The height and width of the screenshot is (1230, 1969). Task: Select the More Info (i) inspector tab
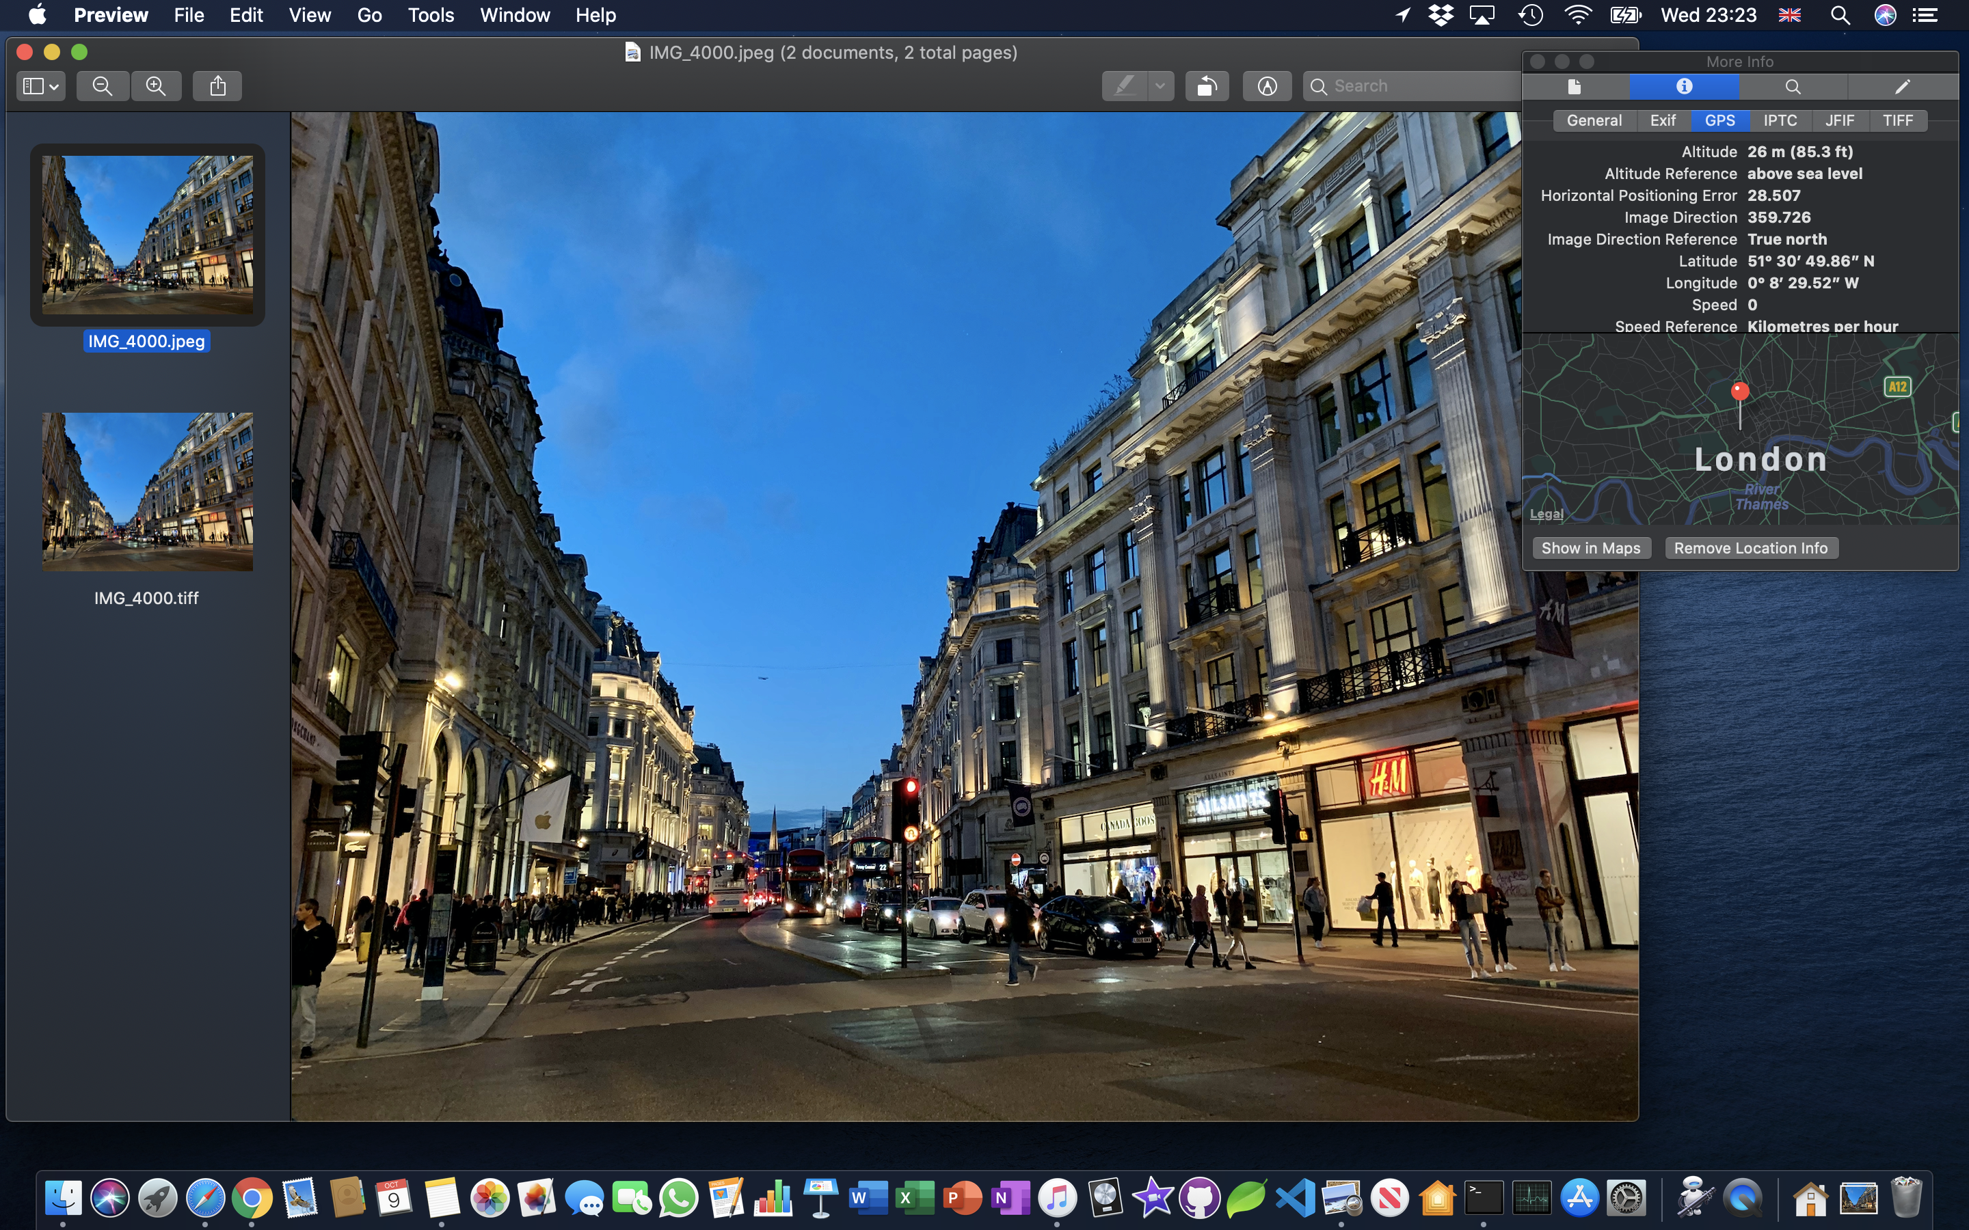[x=1684, y=86]
